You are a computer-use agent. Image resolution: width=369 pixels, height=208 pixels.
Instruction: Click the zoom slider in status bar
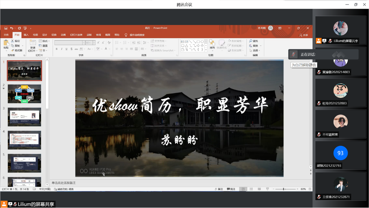(x=284, y=189)
